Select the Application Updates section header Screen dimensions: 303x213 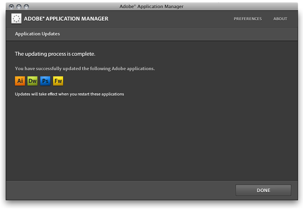(x=37, y=34)
